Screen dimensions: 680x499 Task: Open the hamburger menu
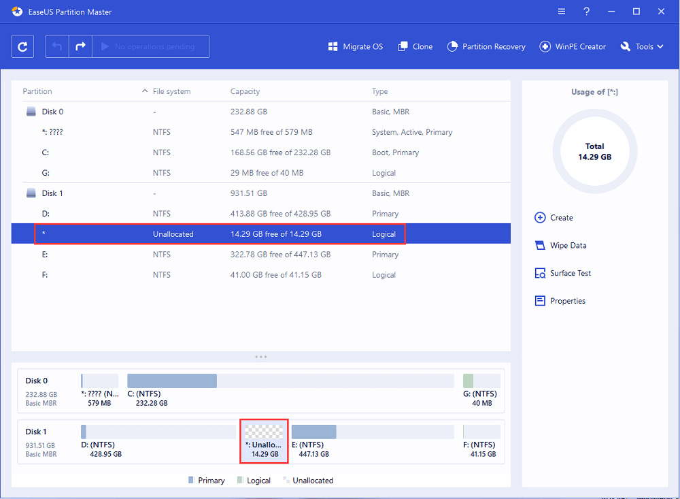pyautogui.click(x=561, y=12)
